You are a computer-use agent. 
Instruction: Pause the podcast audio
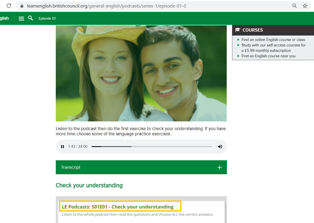(62, 146)
